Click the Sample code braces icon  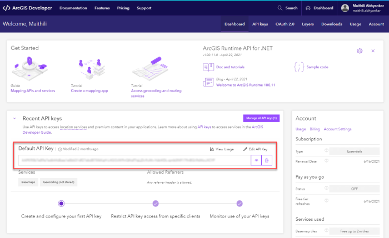pyautogui.click(x=299, y=67)
